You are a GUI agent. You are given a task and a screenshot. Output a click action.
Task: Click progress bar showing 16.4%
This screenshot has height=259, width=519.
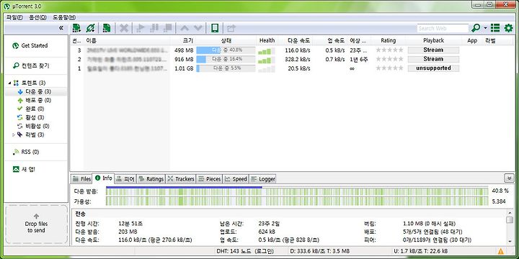[226, 59]
